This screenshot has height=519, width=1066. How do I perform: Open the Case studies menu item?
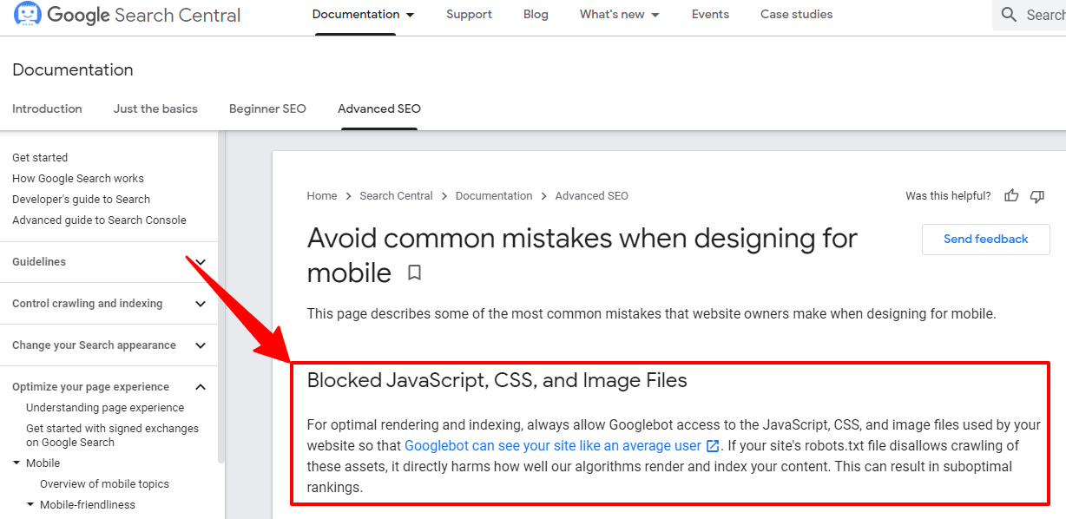click(796, 15)
